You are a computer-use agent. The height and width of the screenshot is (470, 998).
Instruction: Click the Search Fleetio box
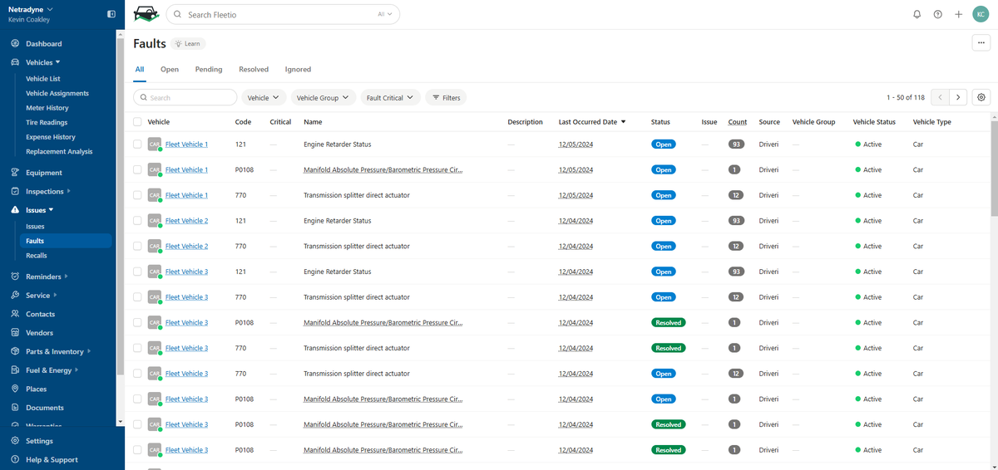[x=283, y=14]
